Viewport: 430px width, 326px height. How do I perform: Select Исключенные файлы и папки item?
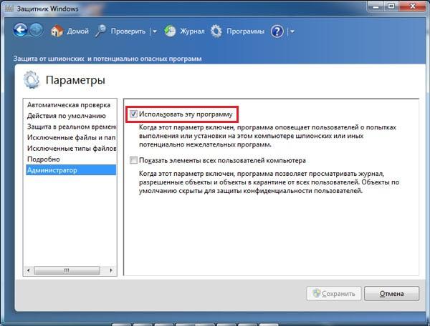pos(71,137)
